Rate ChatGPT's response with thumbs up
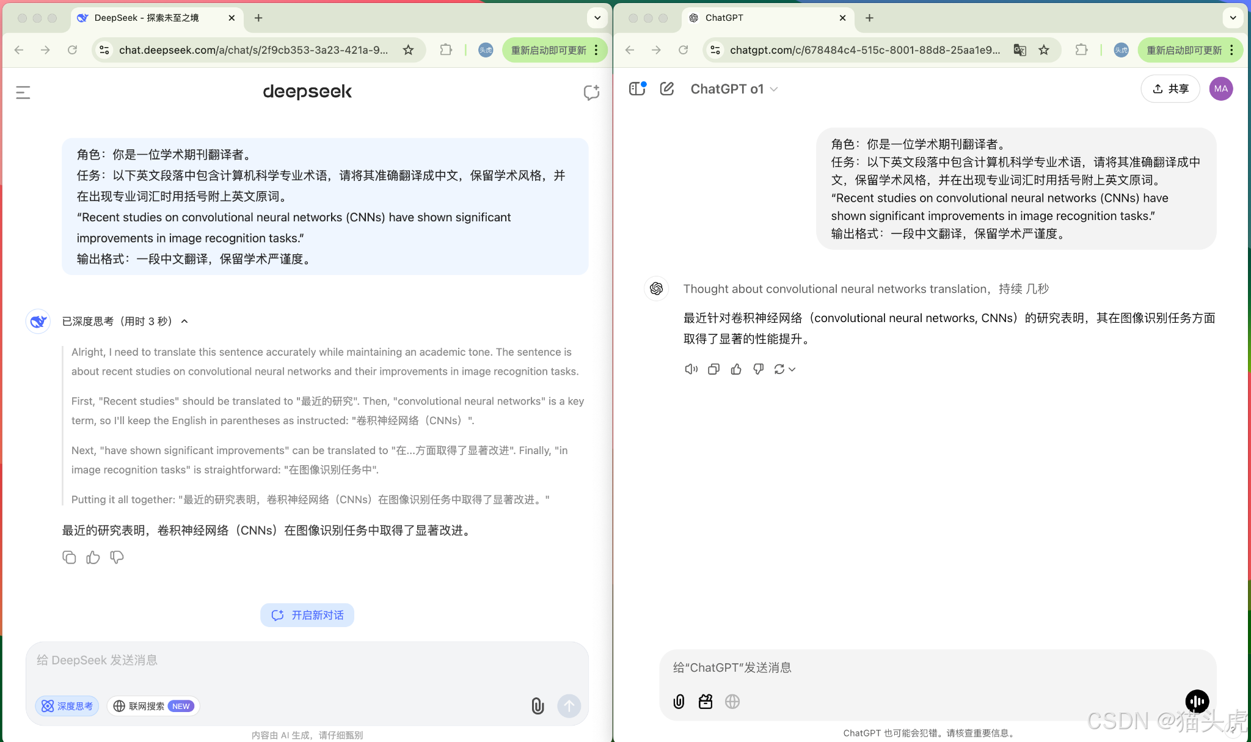 pyautogui.click(x=735, y=369)
